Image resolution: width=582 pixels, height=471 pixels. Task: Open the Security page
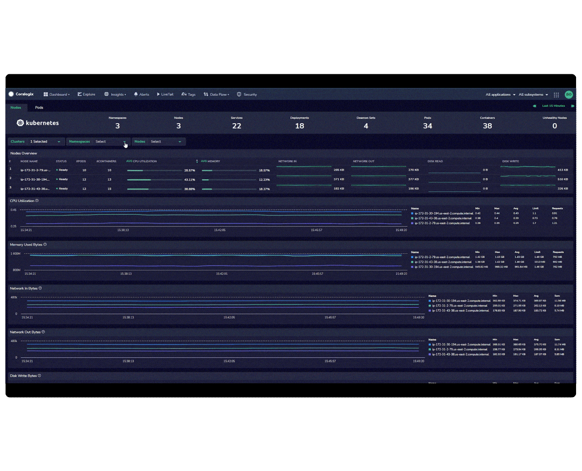point(247,95)
